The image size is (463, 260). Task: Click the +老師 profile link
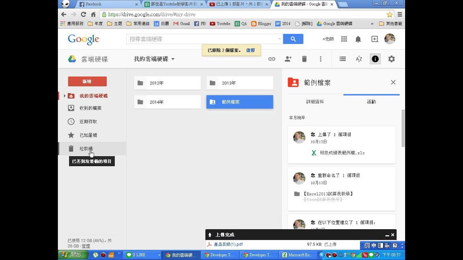tap(328, 39)
